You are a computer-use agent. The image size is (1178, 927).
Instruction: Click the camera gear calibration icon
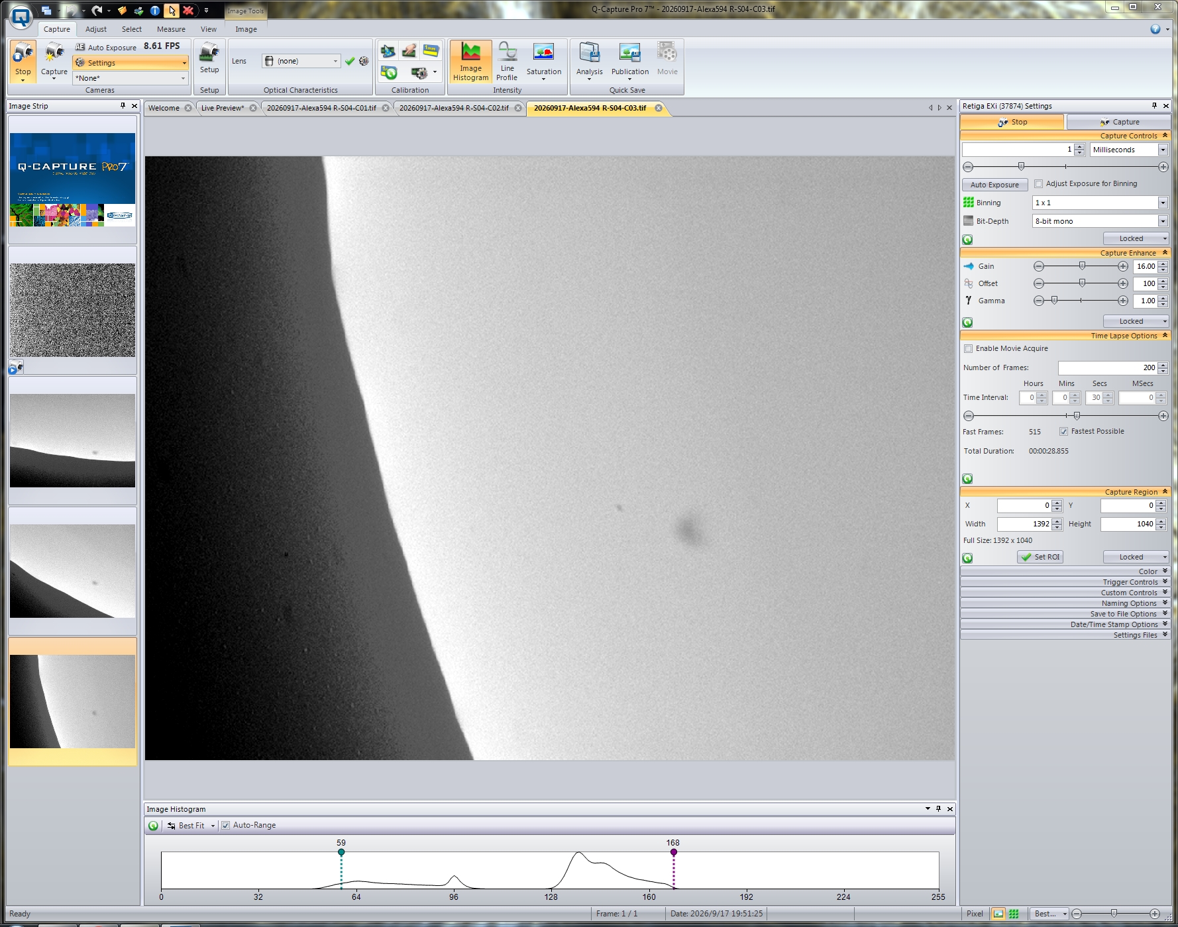[419, 72]
